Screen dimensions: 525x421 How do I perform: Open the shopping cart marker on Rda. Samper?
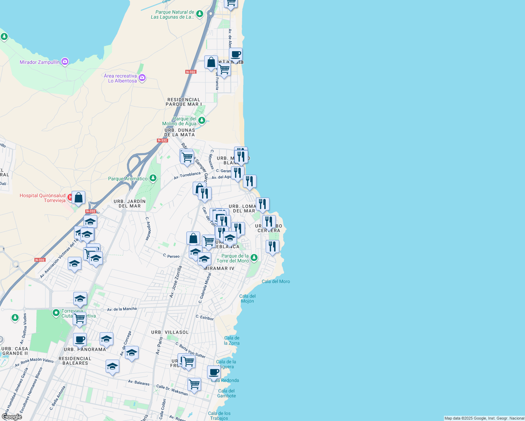click(x=187, y=156)
